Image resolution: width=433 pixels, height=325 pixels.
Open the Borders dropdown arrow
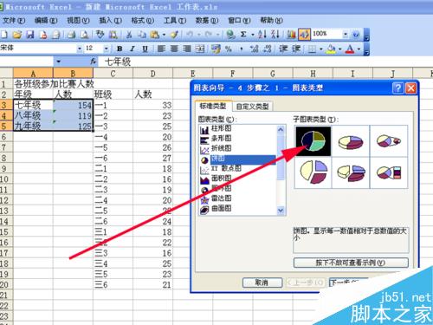(x=321, y=49)
